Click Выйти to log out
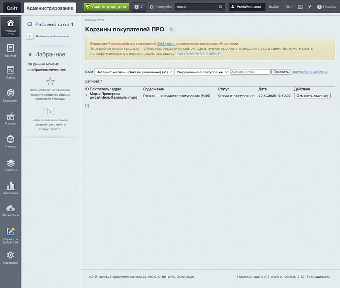 tap(274, 7)
